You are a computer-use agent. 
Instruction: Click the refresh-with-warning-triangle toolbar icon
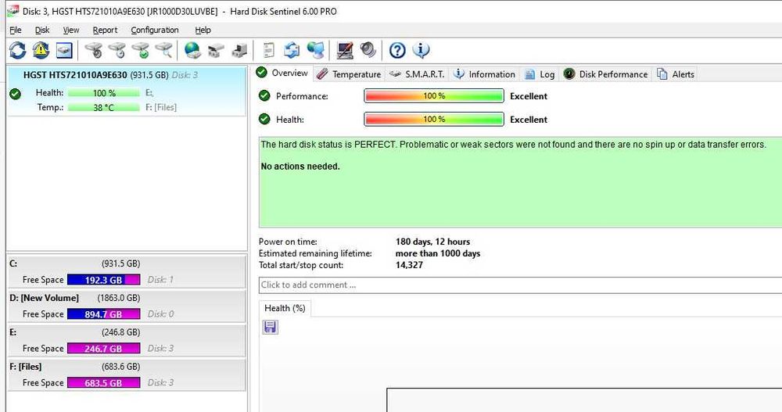point(41,50)
